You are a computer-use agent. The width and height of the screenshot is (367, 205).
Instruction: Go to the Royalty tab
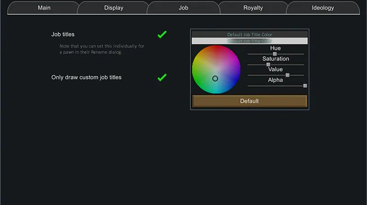(253, 8)
